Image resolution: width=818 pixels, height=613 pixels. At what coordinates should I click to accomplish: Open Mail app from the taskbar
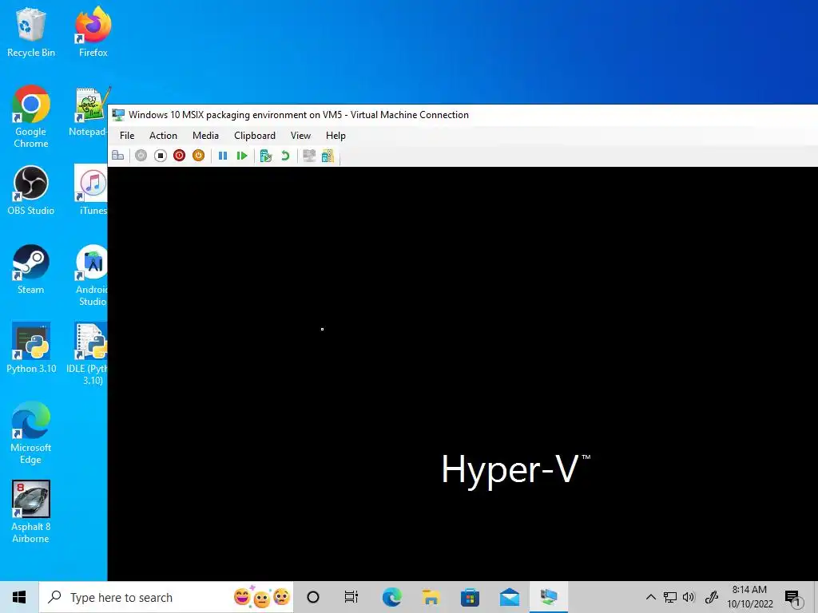(x=509, y=597)
